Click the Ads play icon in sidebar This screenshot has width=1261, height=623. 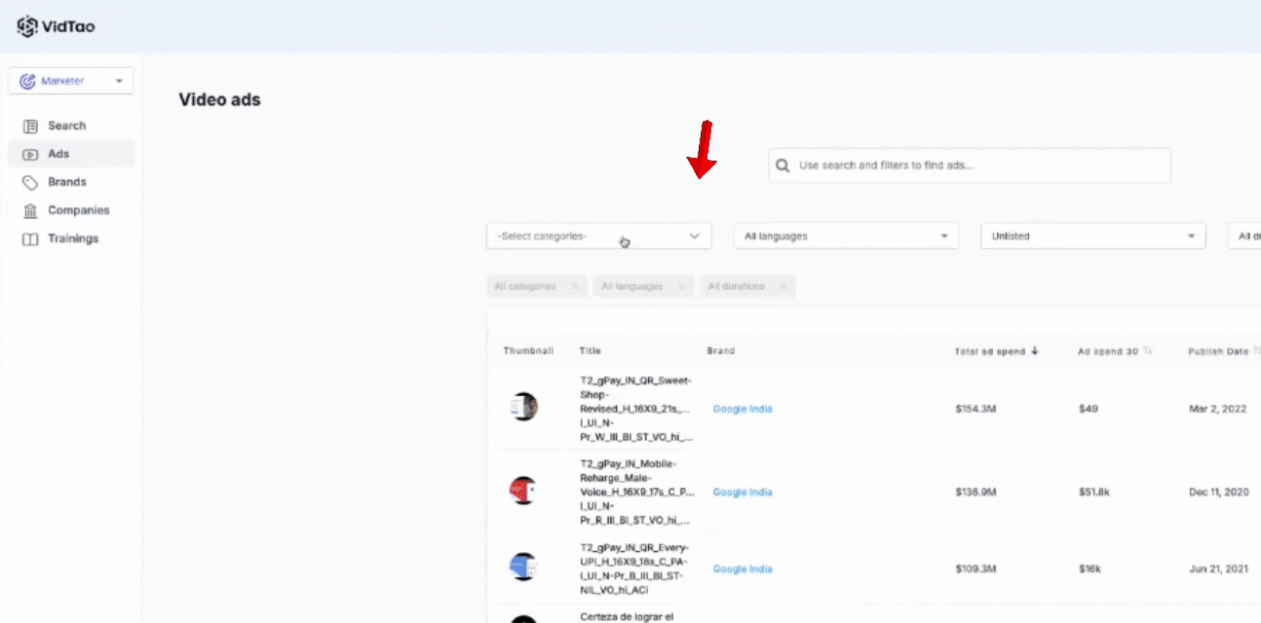(32, 153)
